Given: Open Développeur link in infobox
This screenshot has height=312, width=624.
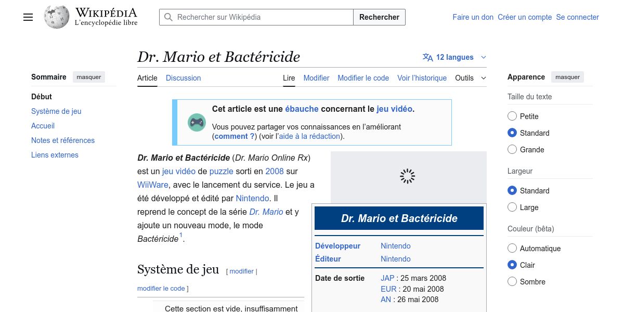Looking at the screenshot, I should 337,246.
